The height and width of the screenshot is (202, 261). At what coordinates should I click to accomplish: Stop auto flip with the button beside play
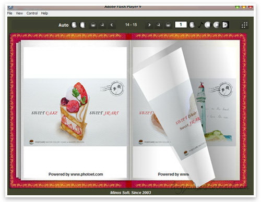(x=82, y=25)
